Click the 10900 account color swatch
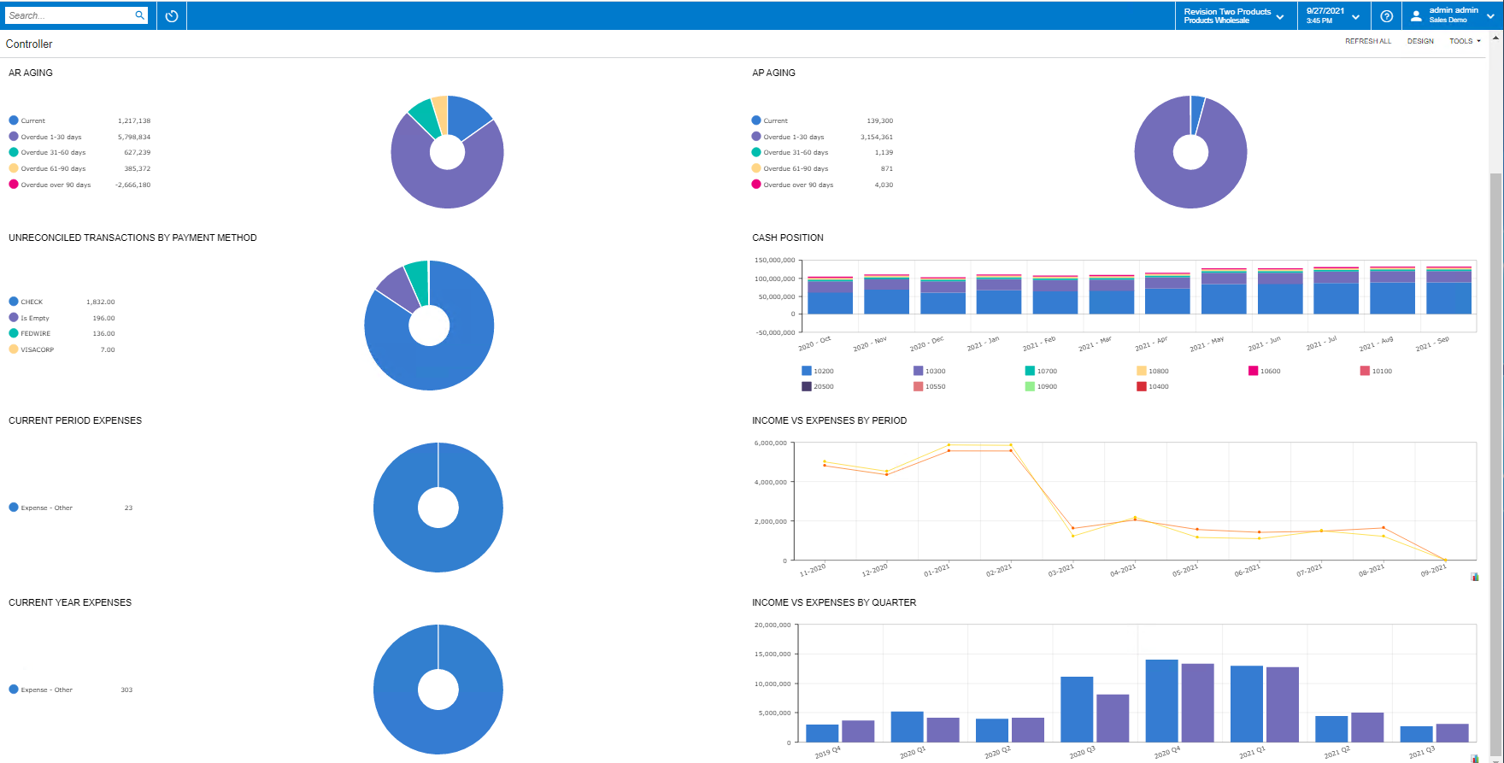 (1030, 386)
